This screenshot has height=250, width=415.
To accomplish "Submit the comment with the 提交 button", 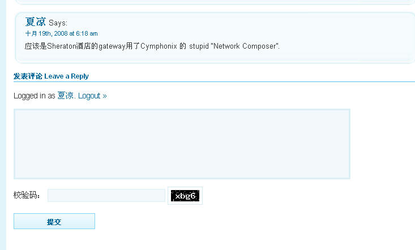I will (54, 221).
